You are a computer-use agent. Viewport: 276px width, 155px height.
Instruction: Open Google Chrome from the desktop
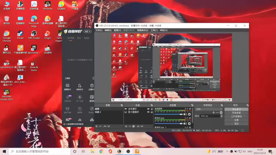tap(7, 36)
